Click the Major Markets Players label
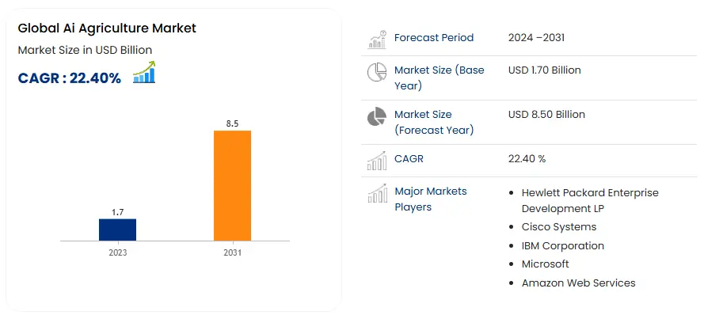Viewport: 704px width, 315px height. point(431,199)
